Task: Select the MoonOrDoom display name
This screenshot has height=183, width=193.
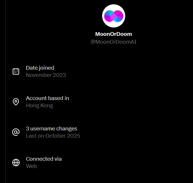Action: tap(113, 34)
